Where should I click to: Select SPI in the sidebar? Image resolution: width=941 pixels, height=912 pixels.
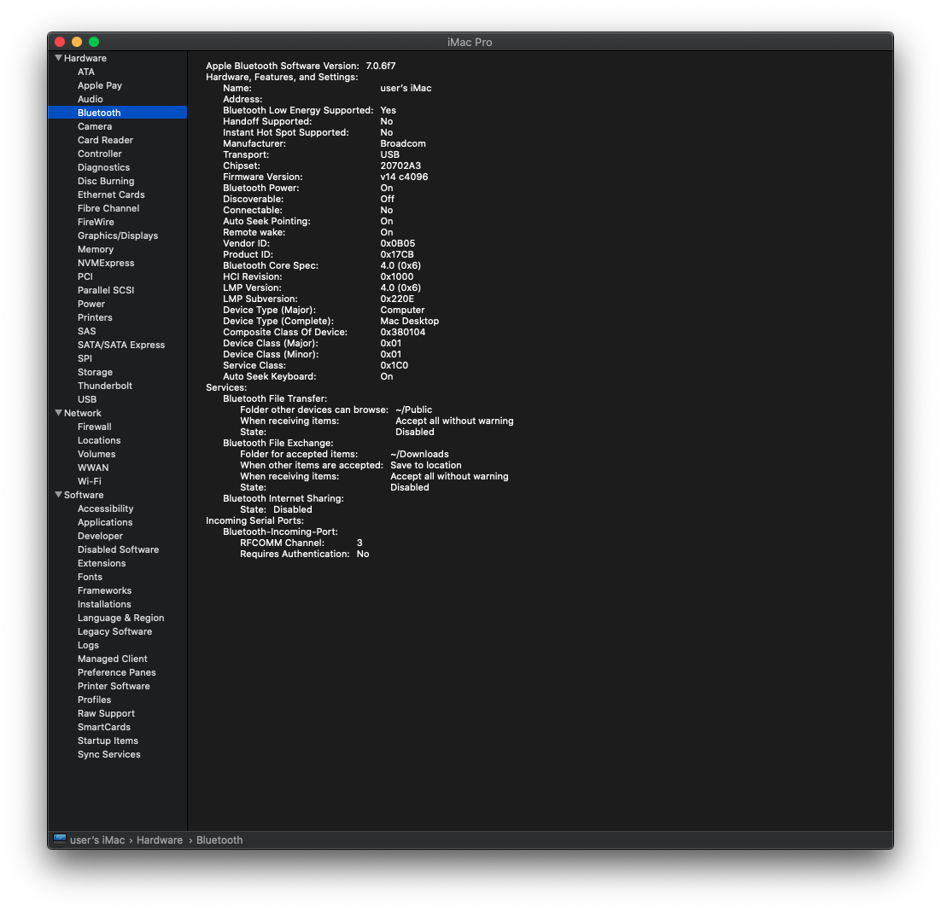coord(85,358)
